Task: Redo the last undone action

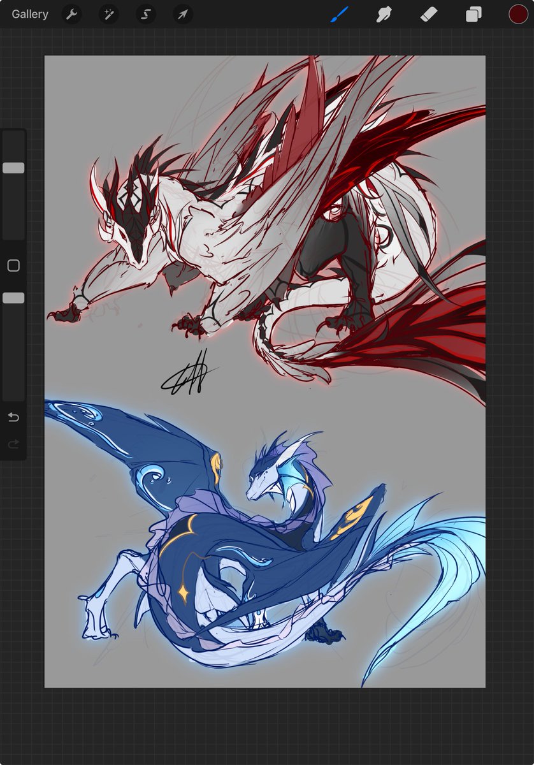Action: point(13,444)
